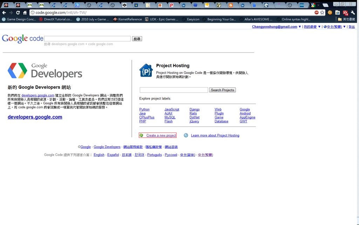Open the 登出 sign-out link
The height and width of the screenshot is (225, 359).
pyautogui.click(x=352, y=27)
